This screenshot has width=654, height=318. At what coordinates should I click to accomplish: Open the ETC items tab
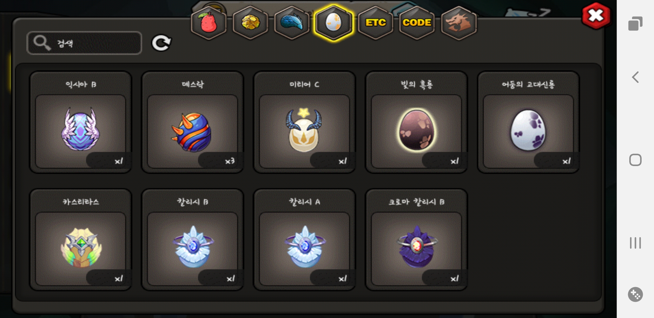pyautogui.click(x=376, y=23)
